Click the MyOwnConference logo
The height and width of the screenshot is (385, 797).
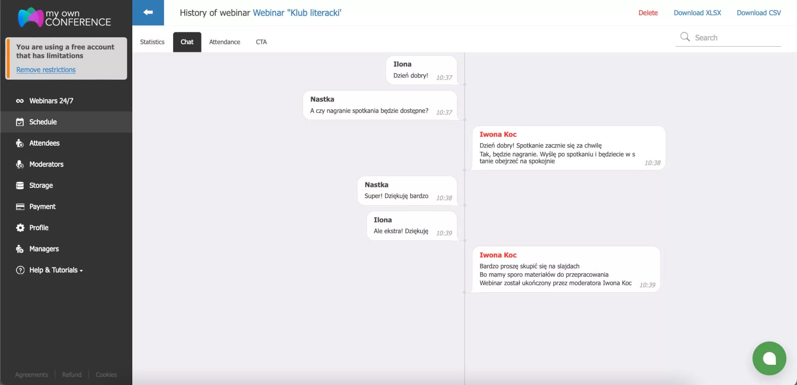64,17
